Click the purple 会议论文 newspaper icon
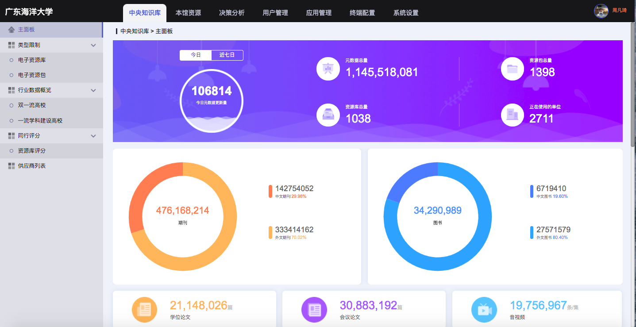This screenshot has height=327, width=636. pos(314,309)
